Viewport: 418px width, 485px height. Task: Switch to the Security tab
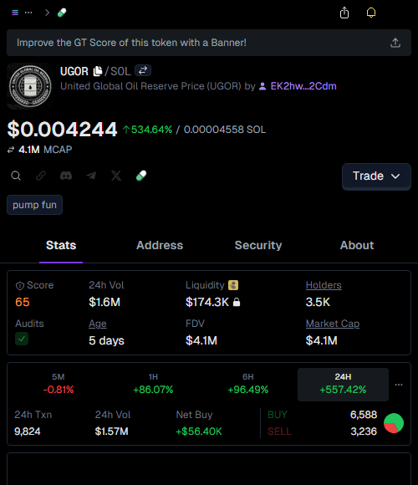258,245
